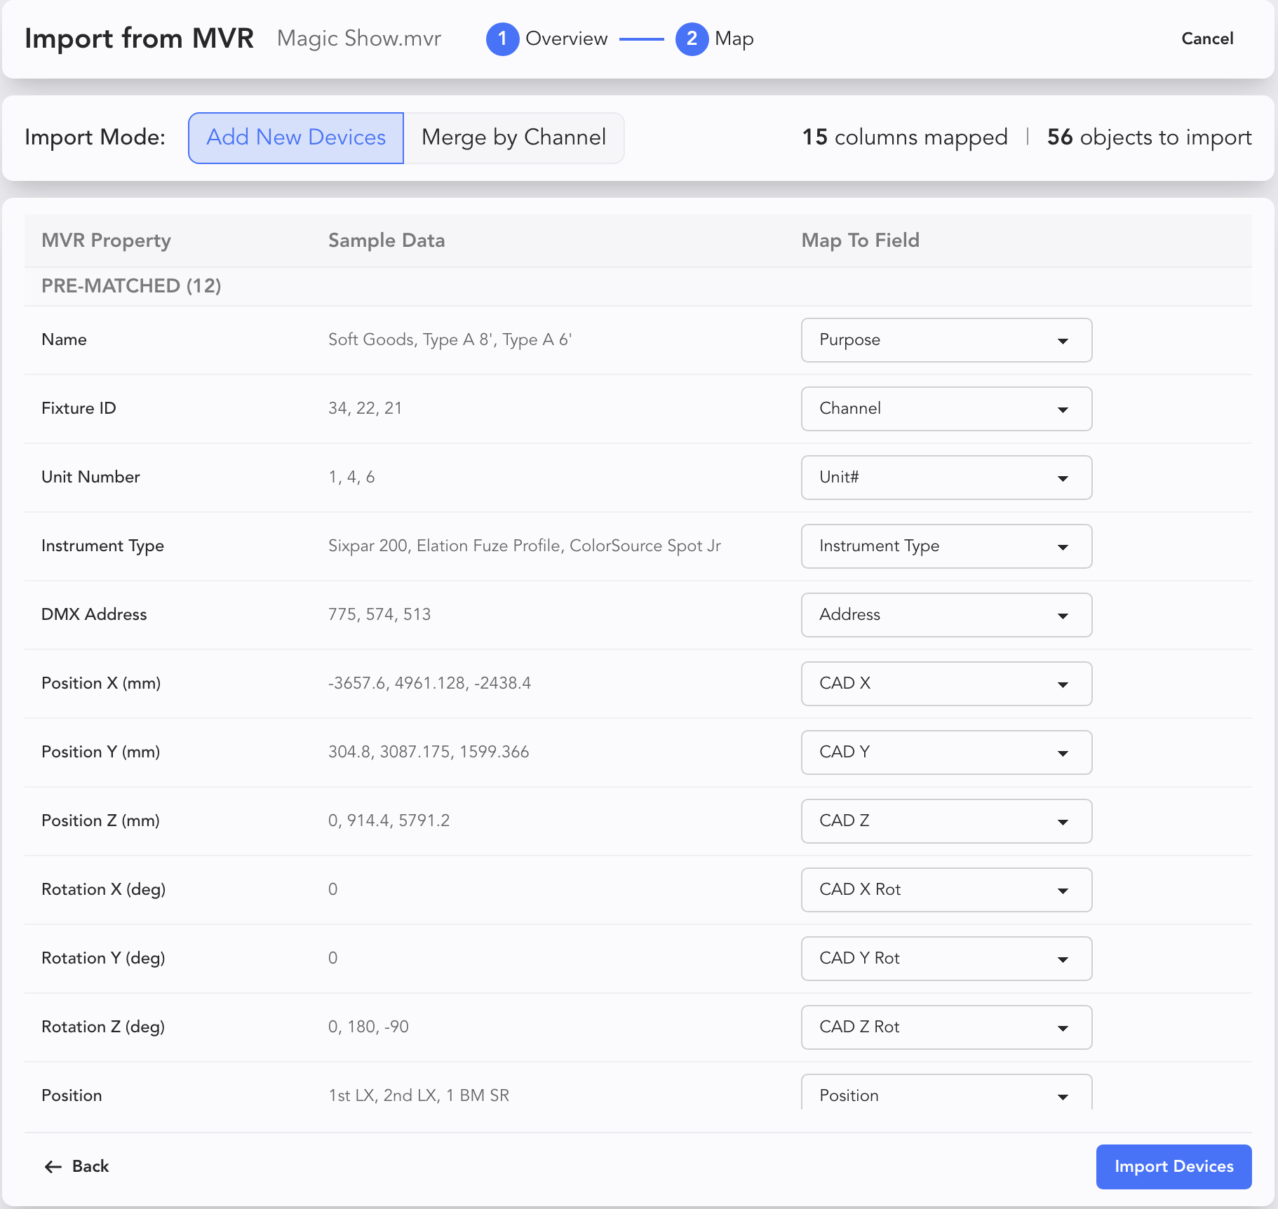Image resolution: width=1278 pixels, height=1209 pixels.
Task: Open the Purpose dropdown for Name
Action: coord(946,340)
